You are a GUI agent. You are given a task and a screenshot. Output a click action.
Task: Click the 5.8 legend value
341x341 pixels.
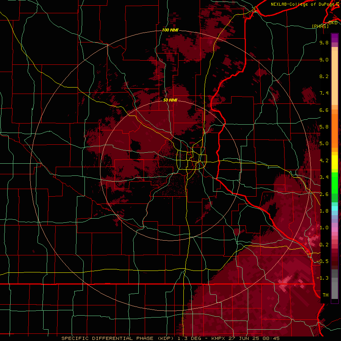click(x=324, y=127)
